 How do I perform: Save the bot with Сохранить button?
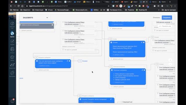[x=167, y=17]
